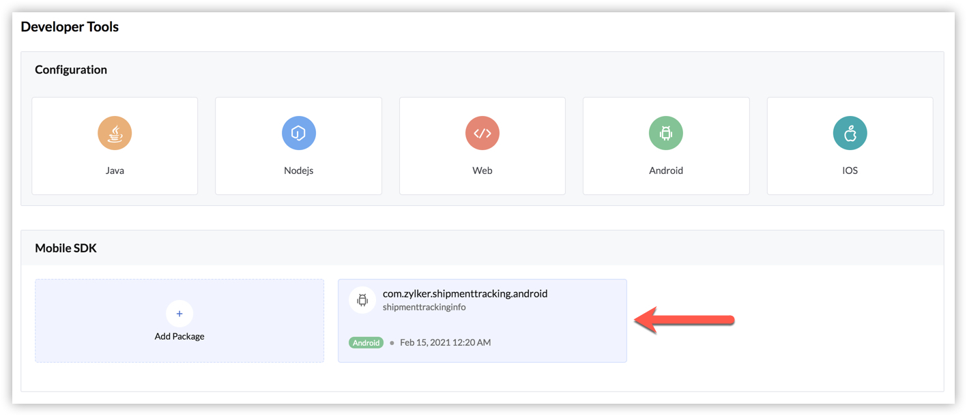This screenshot has width=967, height=416.
Task: Click the Java coffee cup icon
Action: (115, 133)
